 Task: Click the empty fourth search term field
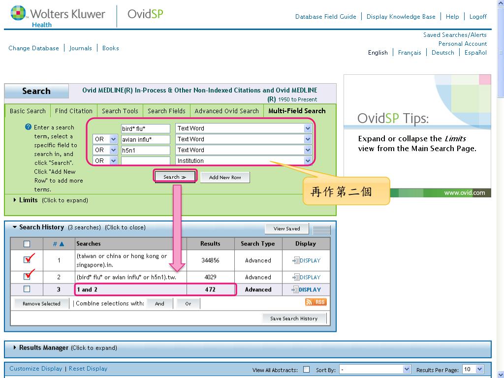coord(146,161)
